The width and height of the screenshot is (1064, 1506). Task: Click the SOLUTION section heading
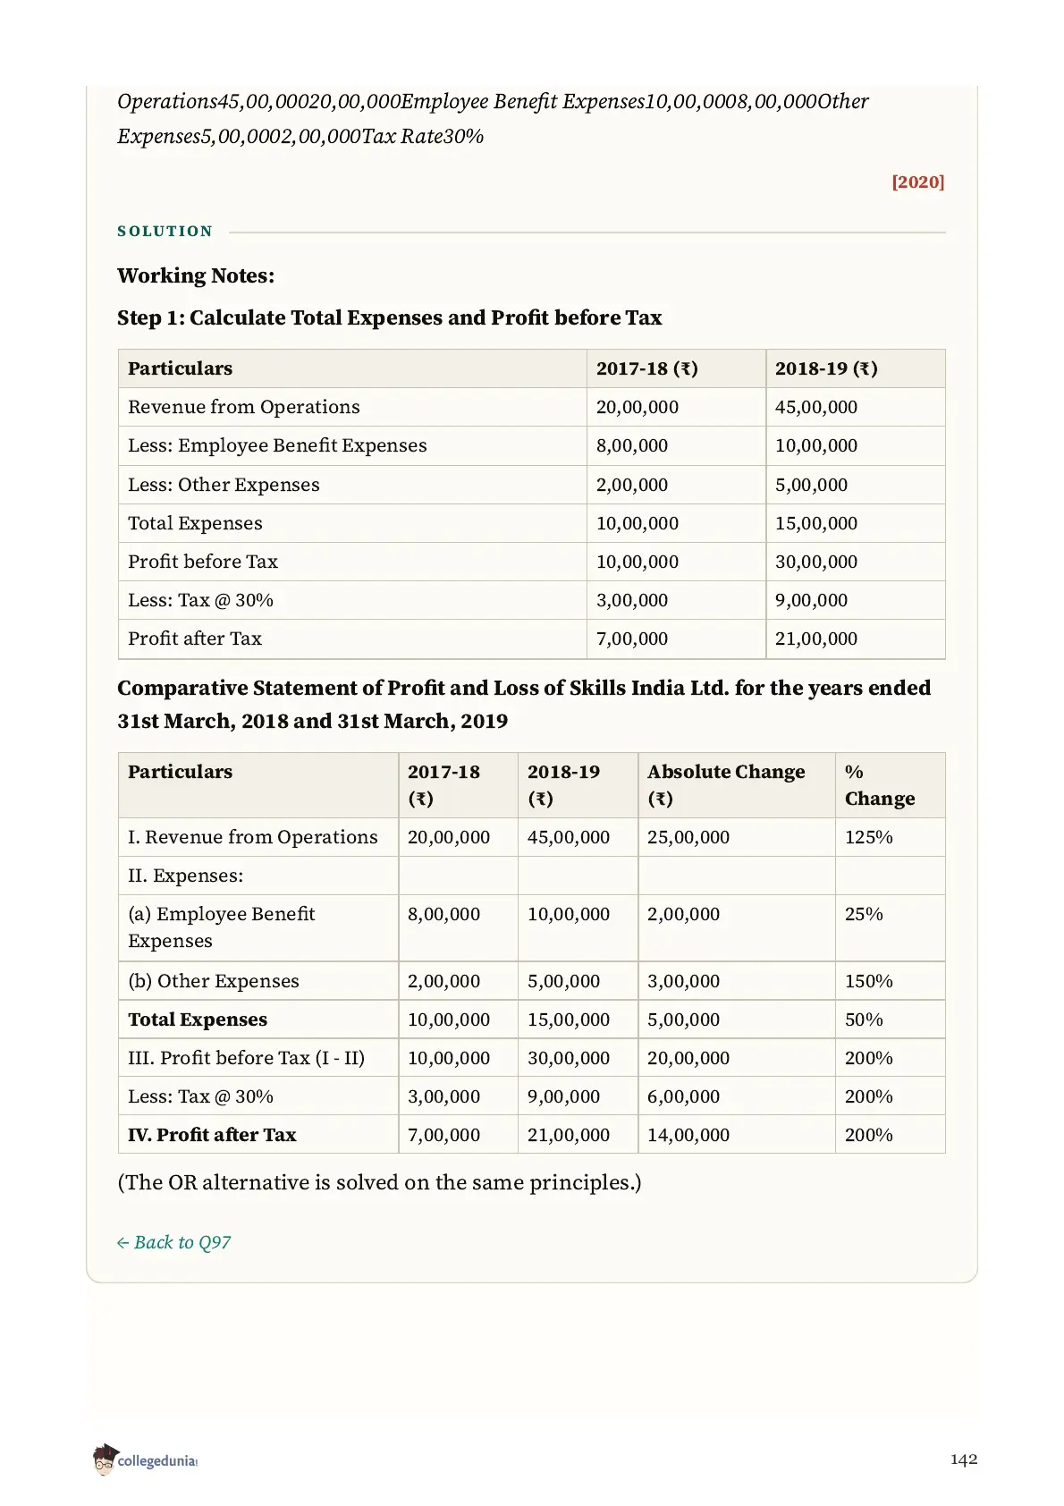coord(165,232)
